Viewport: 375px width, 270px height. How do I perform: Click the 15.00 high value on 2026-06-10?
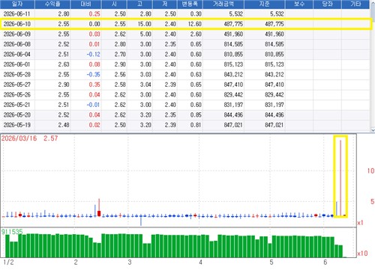coord(145,24)
